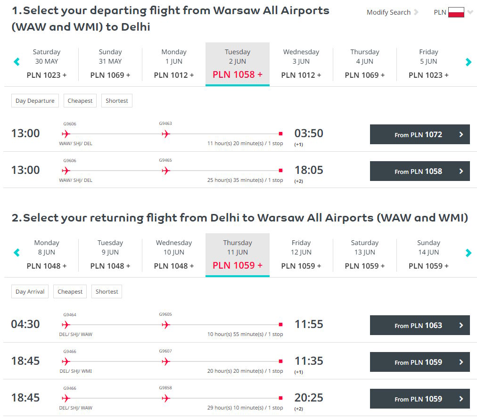Select Friday 12 JUN returning date tab
This screenshot has height=418, width=477.
coord(301,254)
